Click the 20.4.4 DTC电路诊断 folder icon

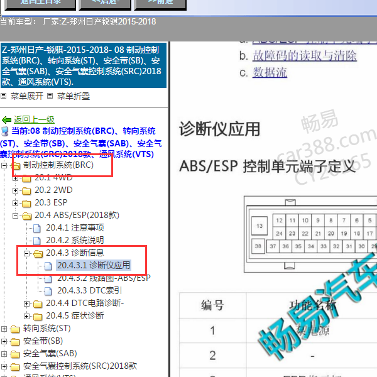[x=38, y=304]
